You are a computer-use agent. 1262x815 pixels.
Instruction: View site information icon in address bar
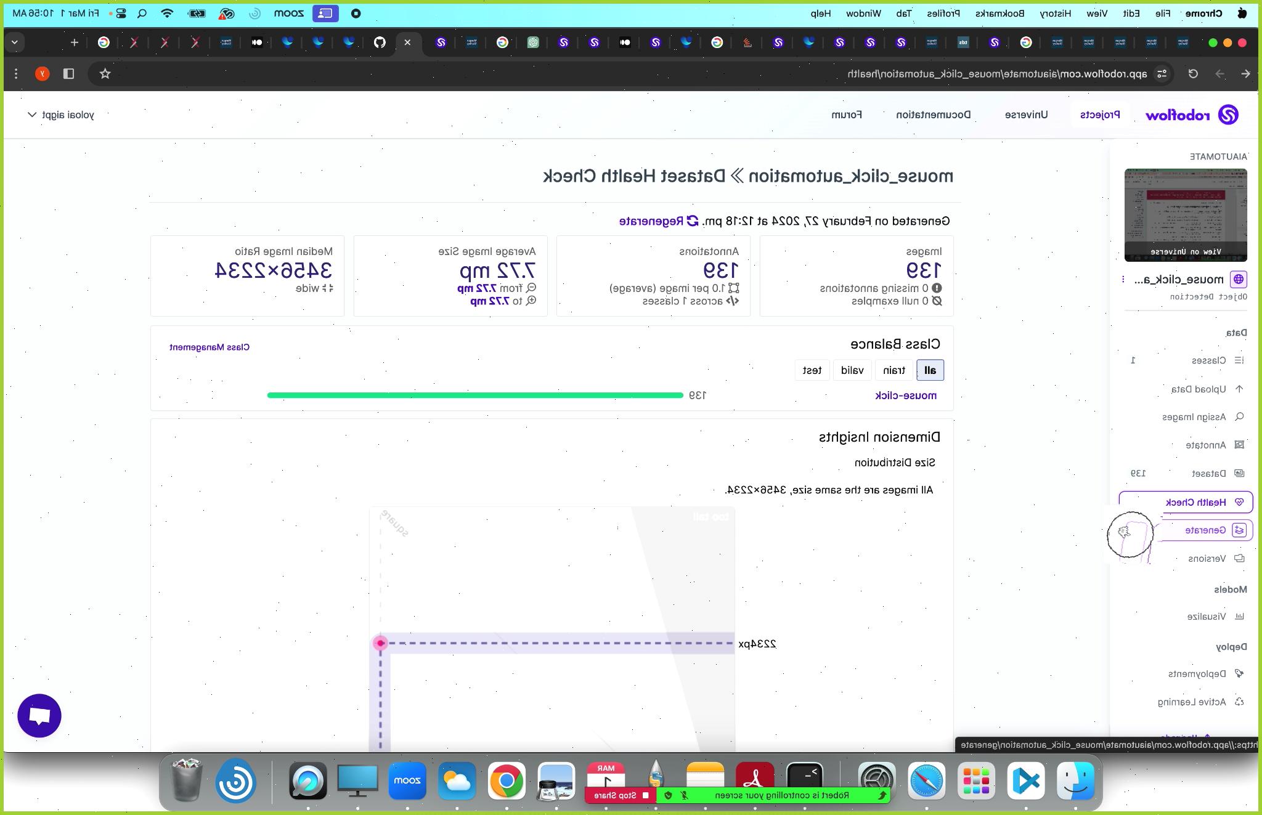[1162, 74]
